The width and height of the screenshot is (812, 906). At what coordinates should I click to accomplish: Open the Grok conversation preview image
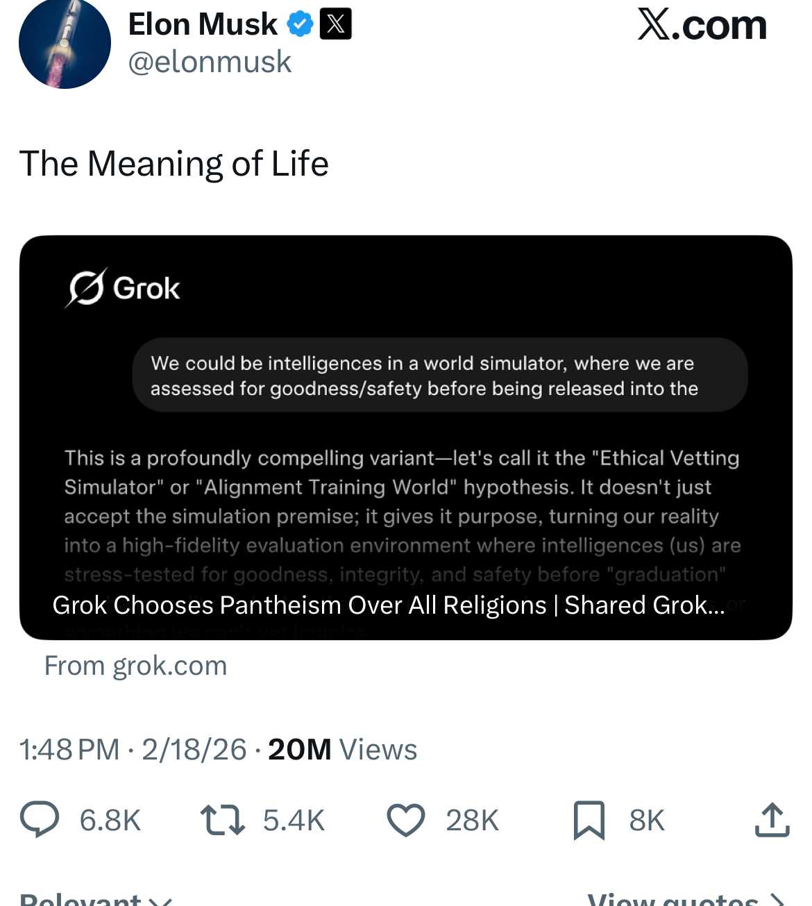[406, 437]
